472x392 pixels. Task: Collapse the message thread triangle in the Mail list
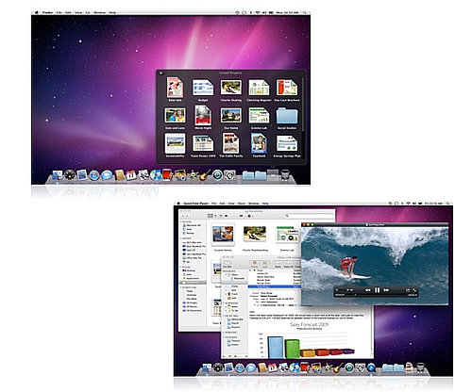(254, 270)
